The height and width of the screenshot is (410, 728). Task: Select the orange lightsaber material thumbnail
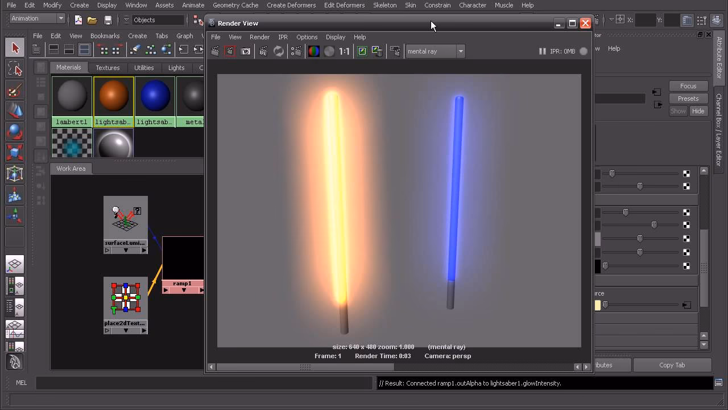coord(114,97)
